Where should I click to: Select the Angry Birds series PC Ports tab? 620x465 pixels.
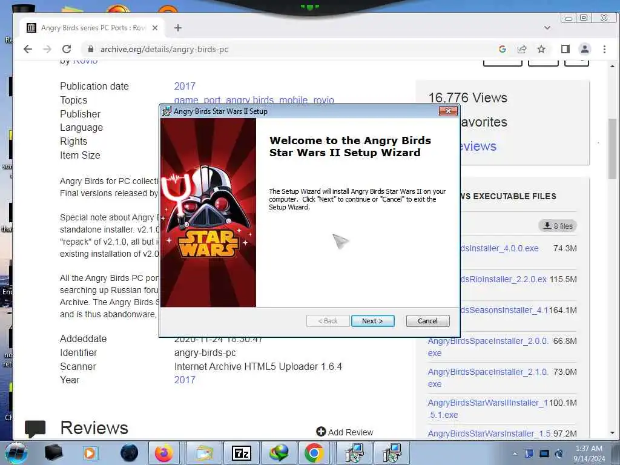click(93, 28)
